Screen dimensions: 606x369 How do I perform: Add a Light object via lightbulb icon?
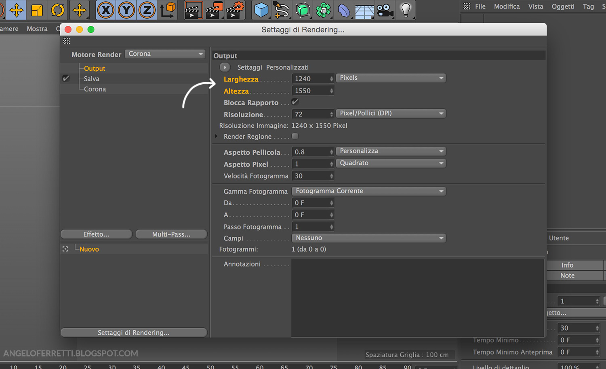(x=406, y=10)
